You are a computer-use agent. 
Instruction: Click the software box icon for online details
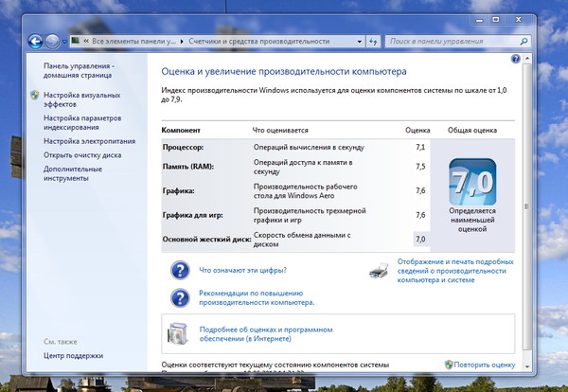(x=178, y=333)
